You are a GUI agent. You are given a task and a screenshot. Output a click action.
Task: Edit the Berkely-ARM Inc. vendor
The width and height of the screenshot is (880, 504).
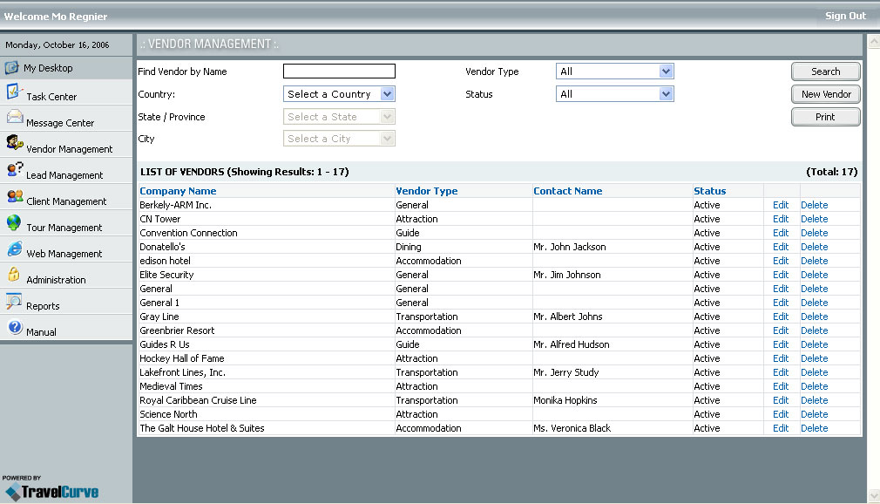tap(781, 205)
